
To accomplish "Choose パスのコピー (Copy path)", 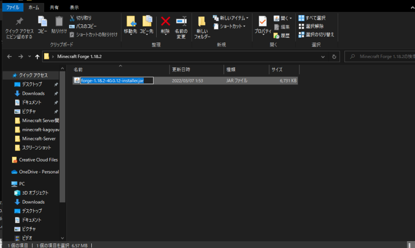I will pyautogui.click(x=83, y=26).
